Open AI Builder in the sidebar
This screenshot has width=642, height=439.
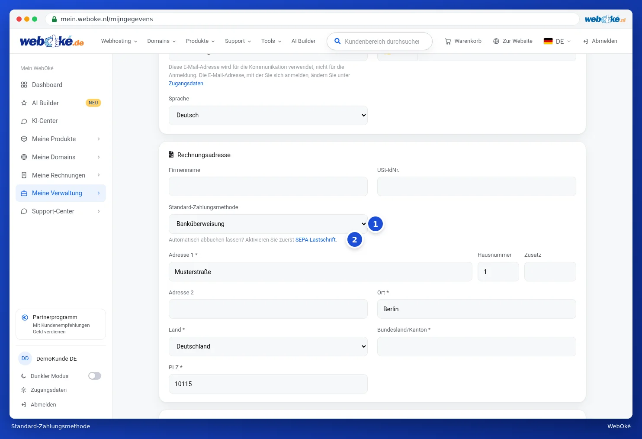coord(61,103)
